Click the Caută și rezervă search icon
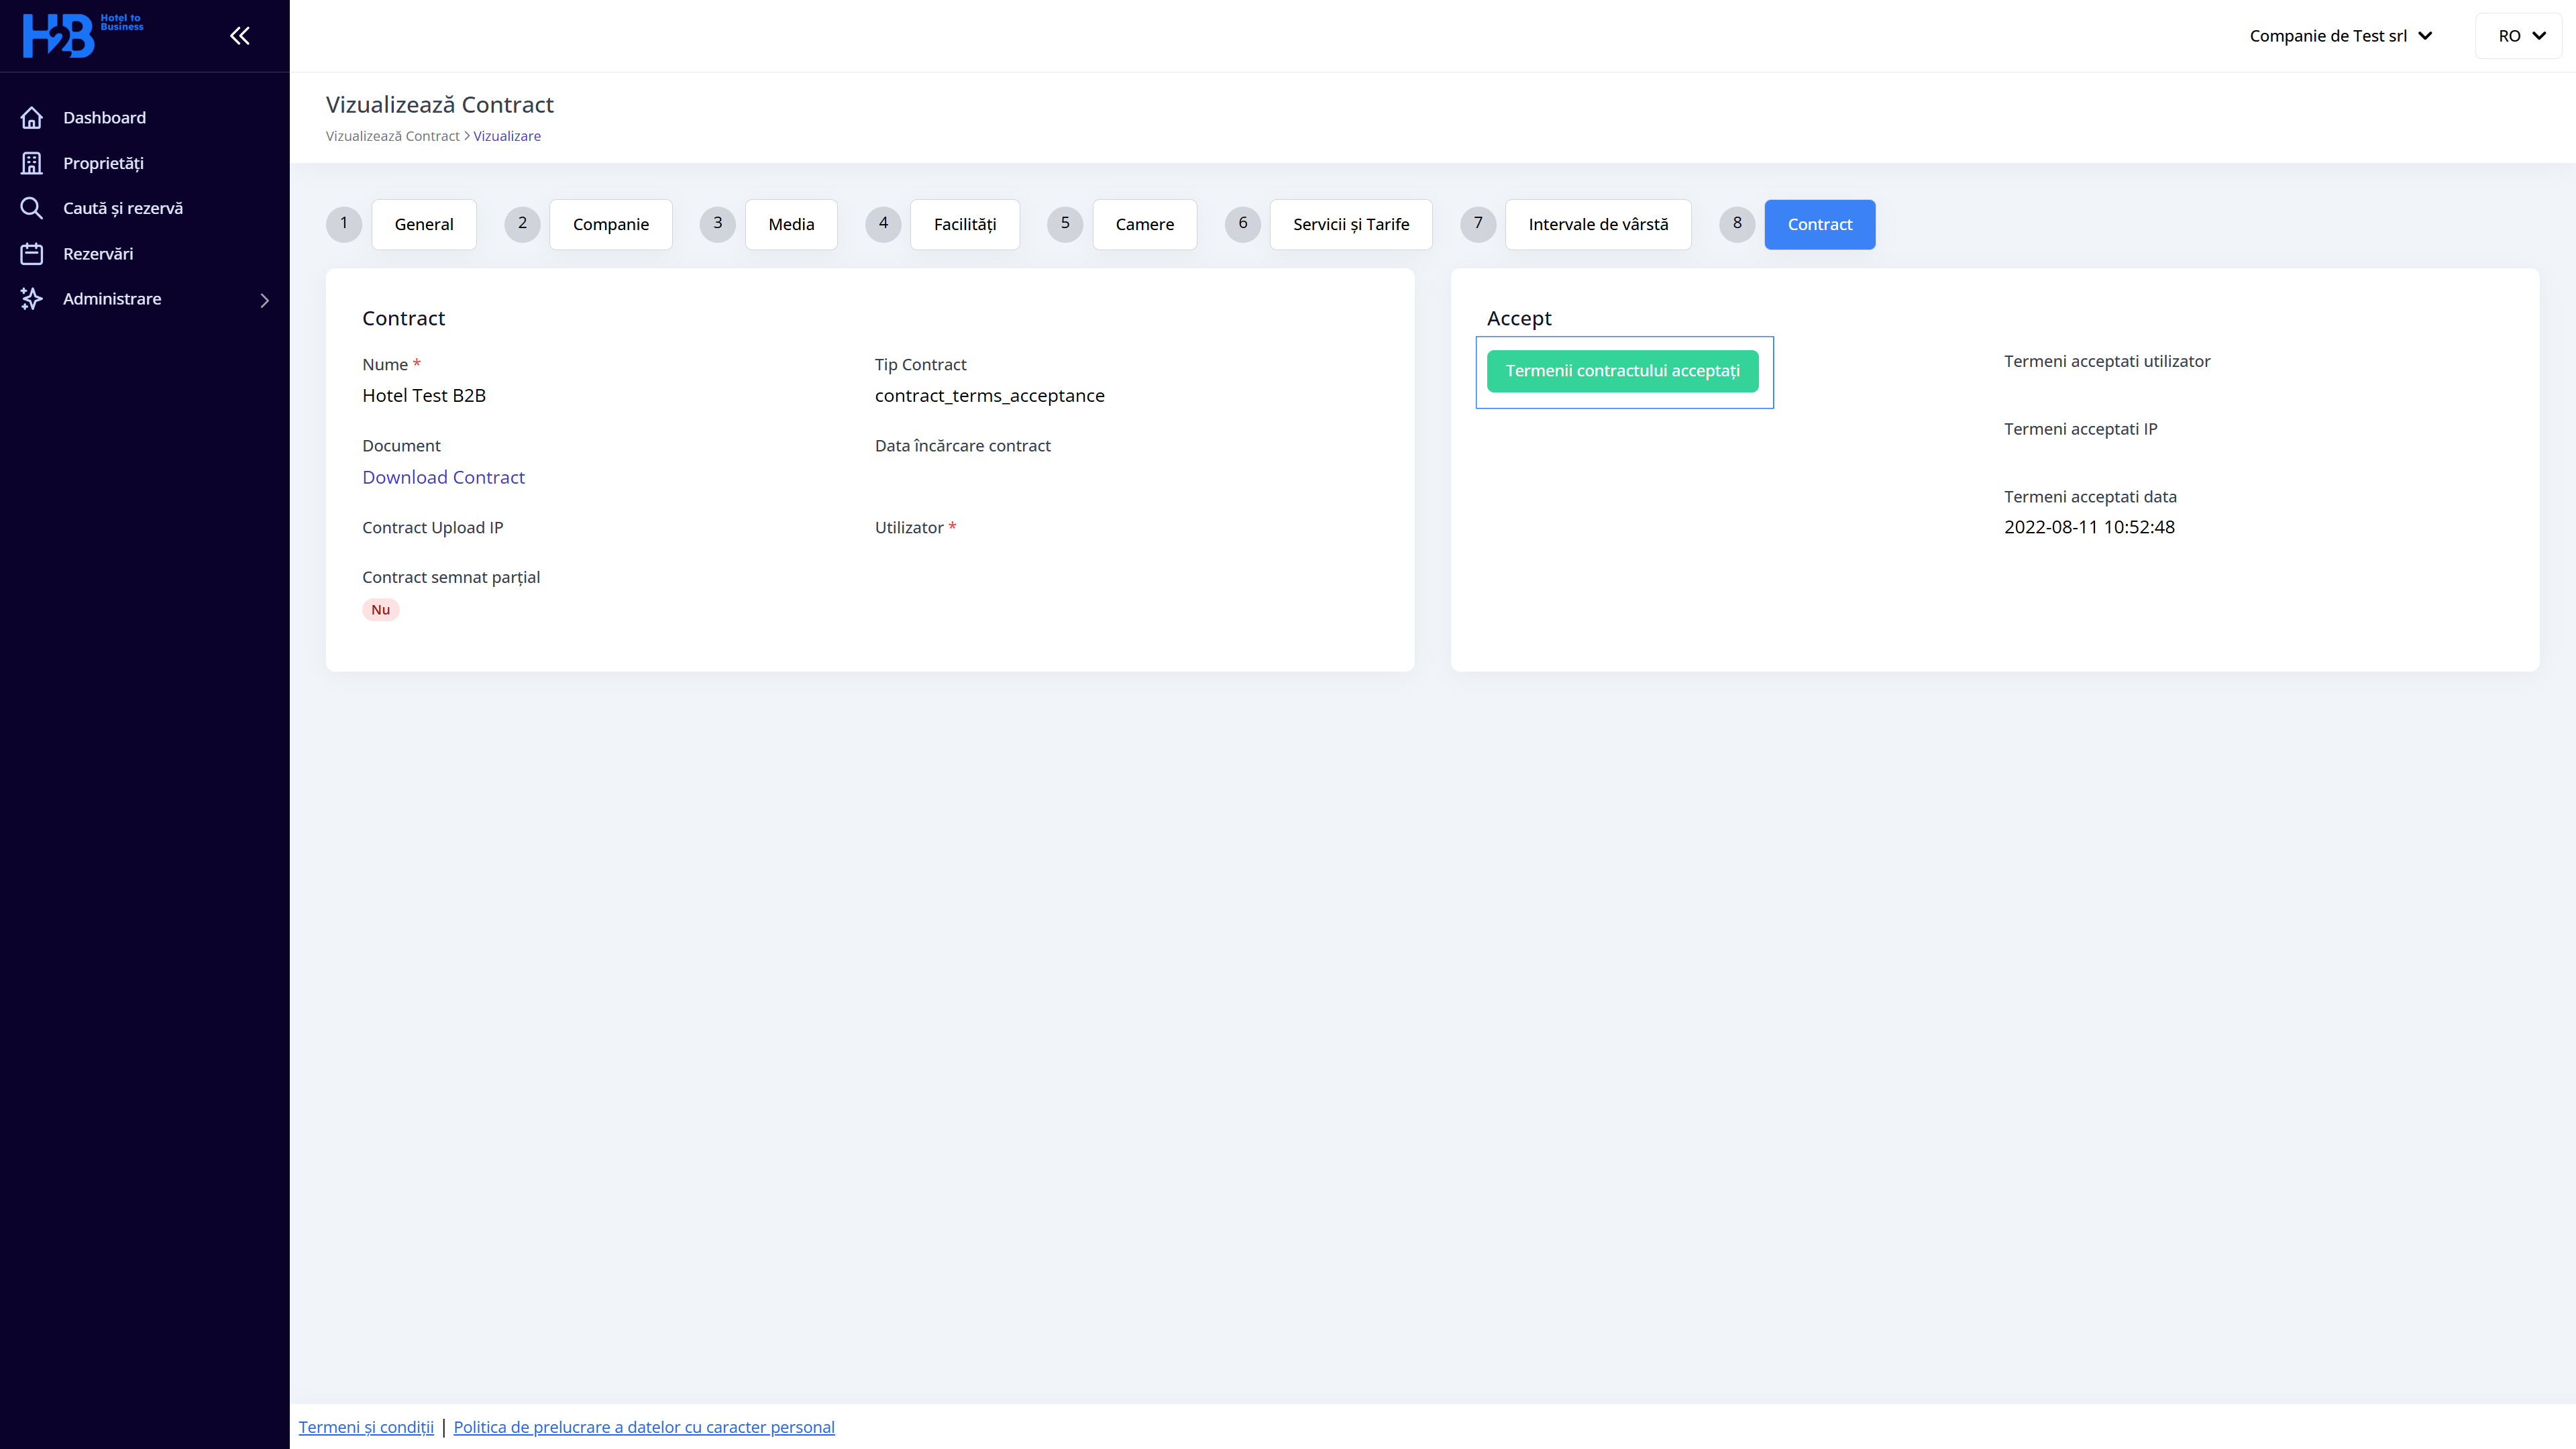The width and height of the screenshot is (2576, 1449). click(32, 208)
